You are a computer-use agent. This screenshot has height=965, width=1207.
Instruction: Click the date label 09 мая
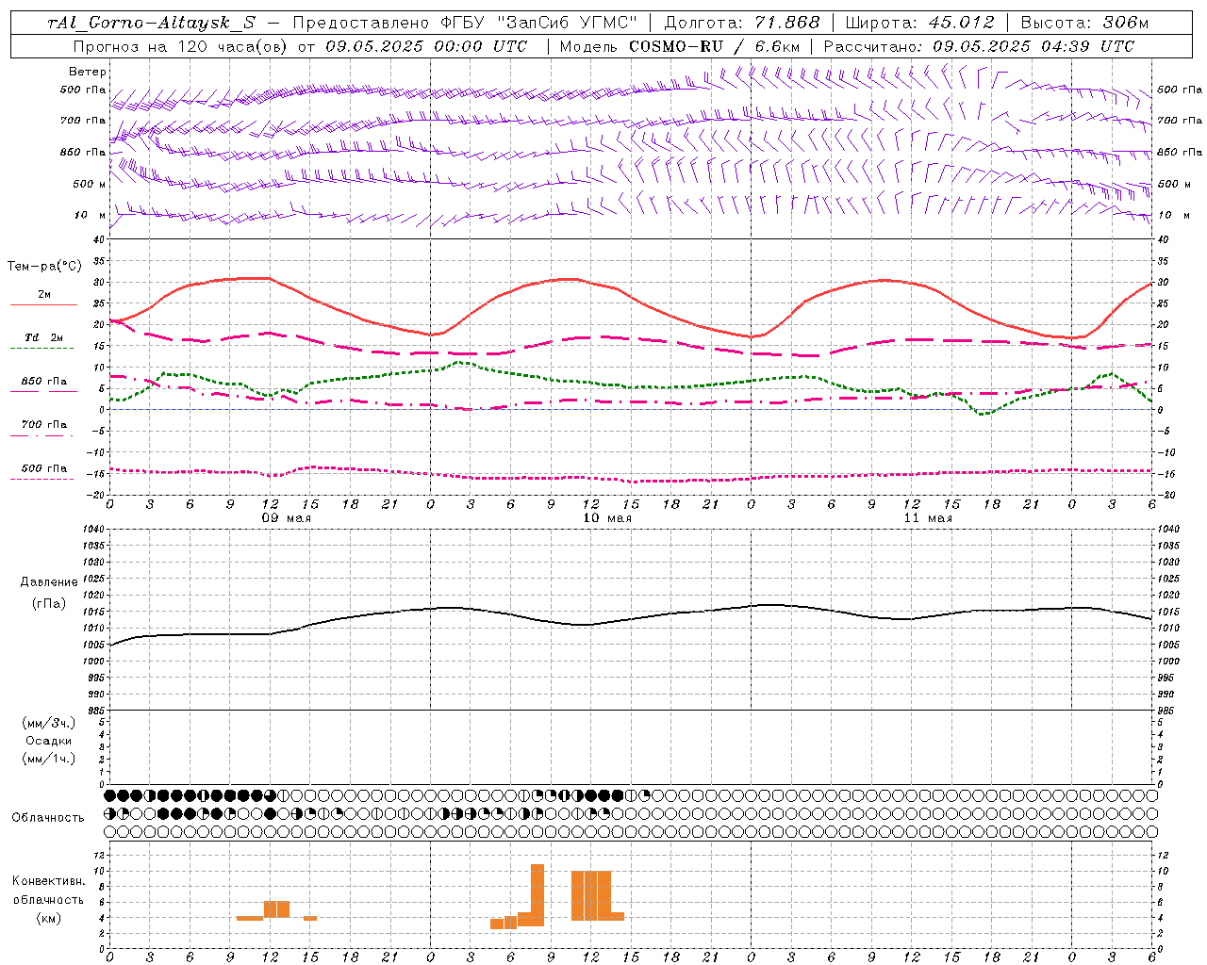click(287, 518)
